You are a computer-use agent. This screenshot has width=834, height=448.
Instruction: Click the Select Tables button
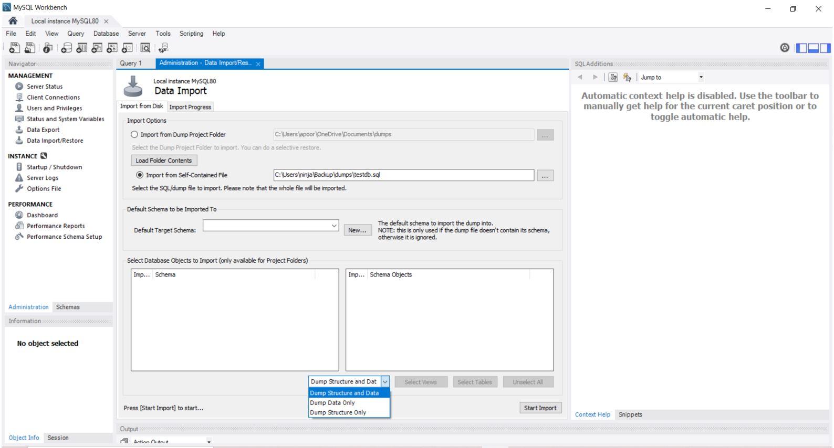pyautogui.click(x=475, y=382)
